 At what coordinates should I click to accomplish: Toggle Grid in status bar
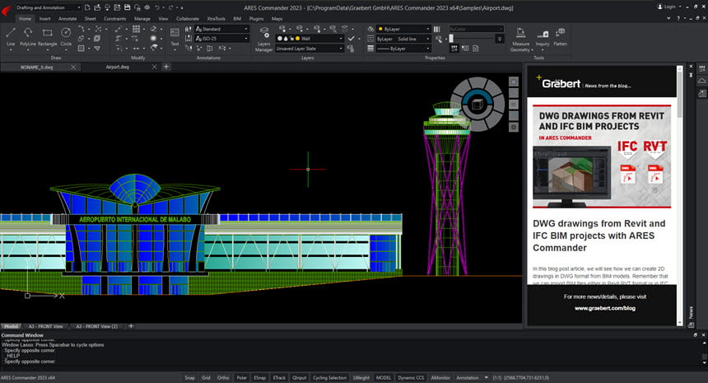[x=206, y=377]
